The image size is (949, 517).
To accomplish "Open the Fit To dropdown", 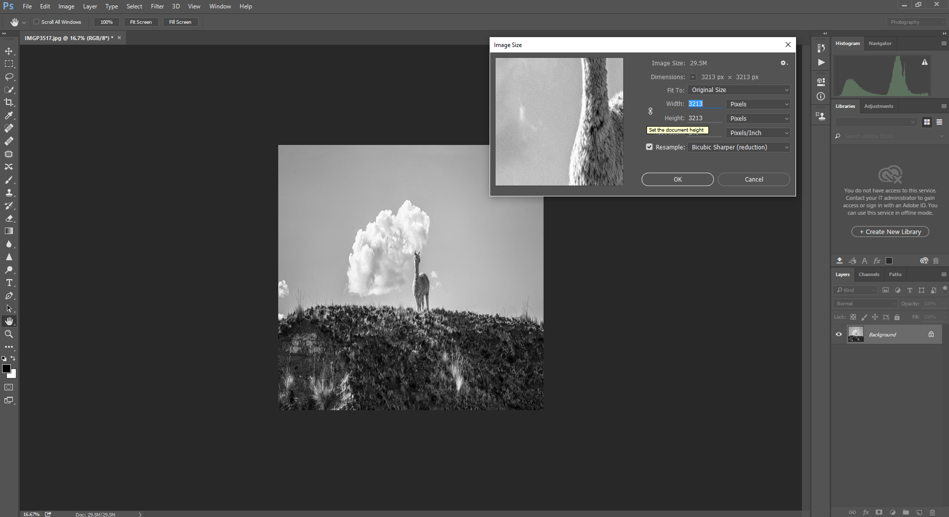I will pyautogui.click(x=738, y=90).
